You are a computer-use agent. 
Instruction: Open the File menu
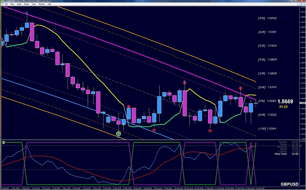(6, 4)
